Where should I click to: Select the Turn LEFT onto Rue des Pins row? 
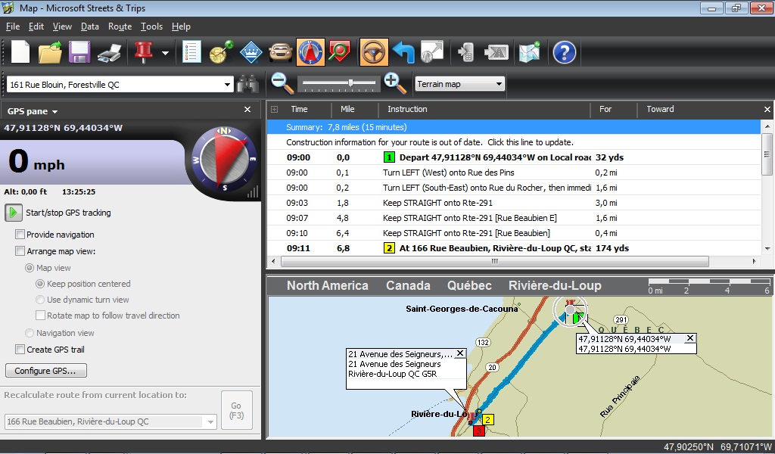[x=514, y=173]
